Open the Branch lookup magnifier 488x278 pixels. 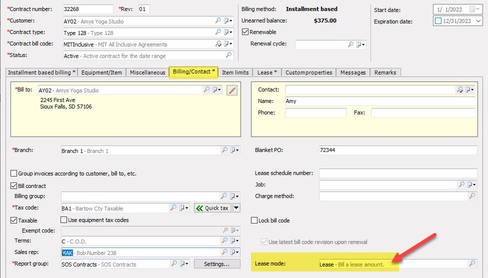pos(224,150)
